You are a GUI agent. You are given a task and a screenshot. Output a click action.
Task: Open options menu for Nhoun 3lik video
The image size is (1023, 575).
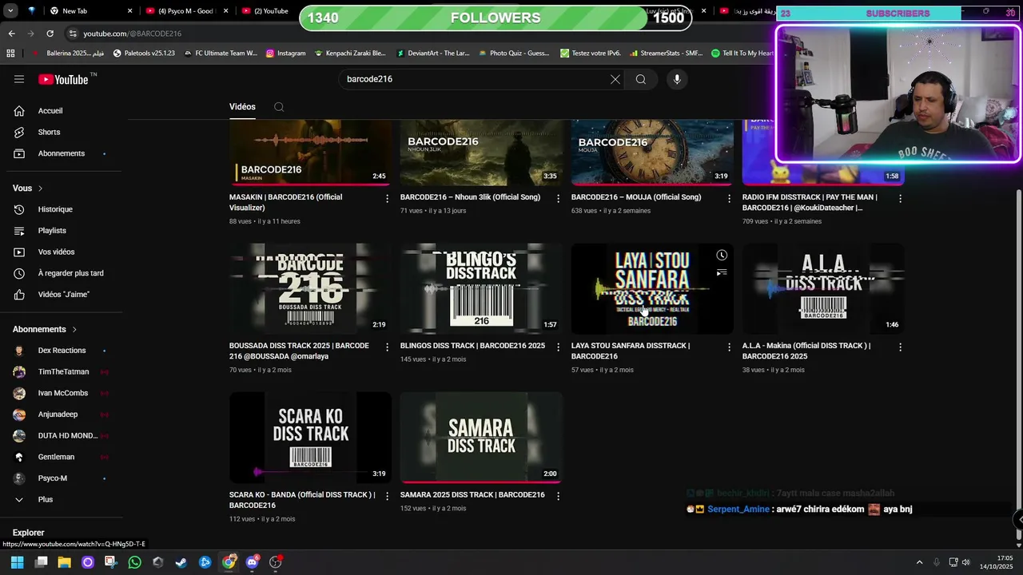point(558,198)
